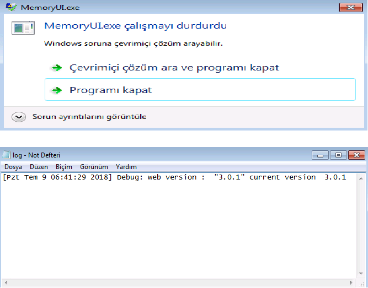Click the MemoryUI.exe title bar icon

click(11, 7)
